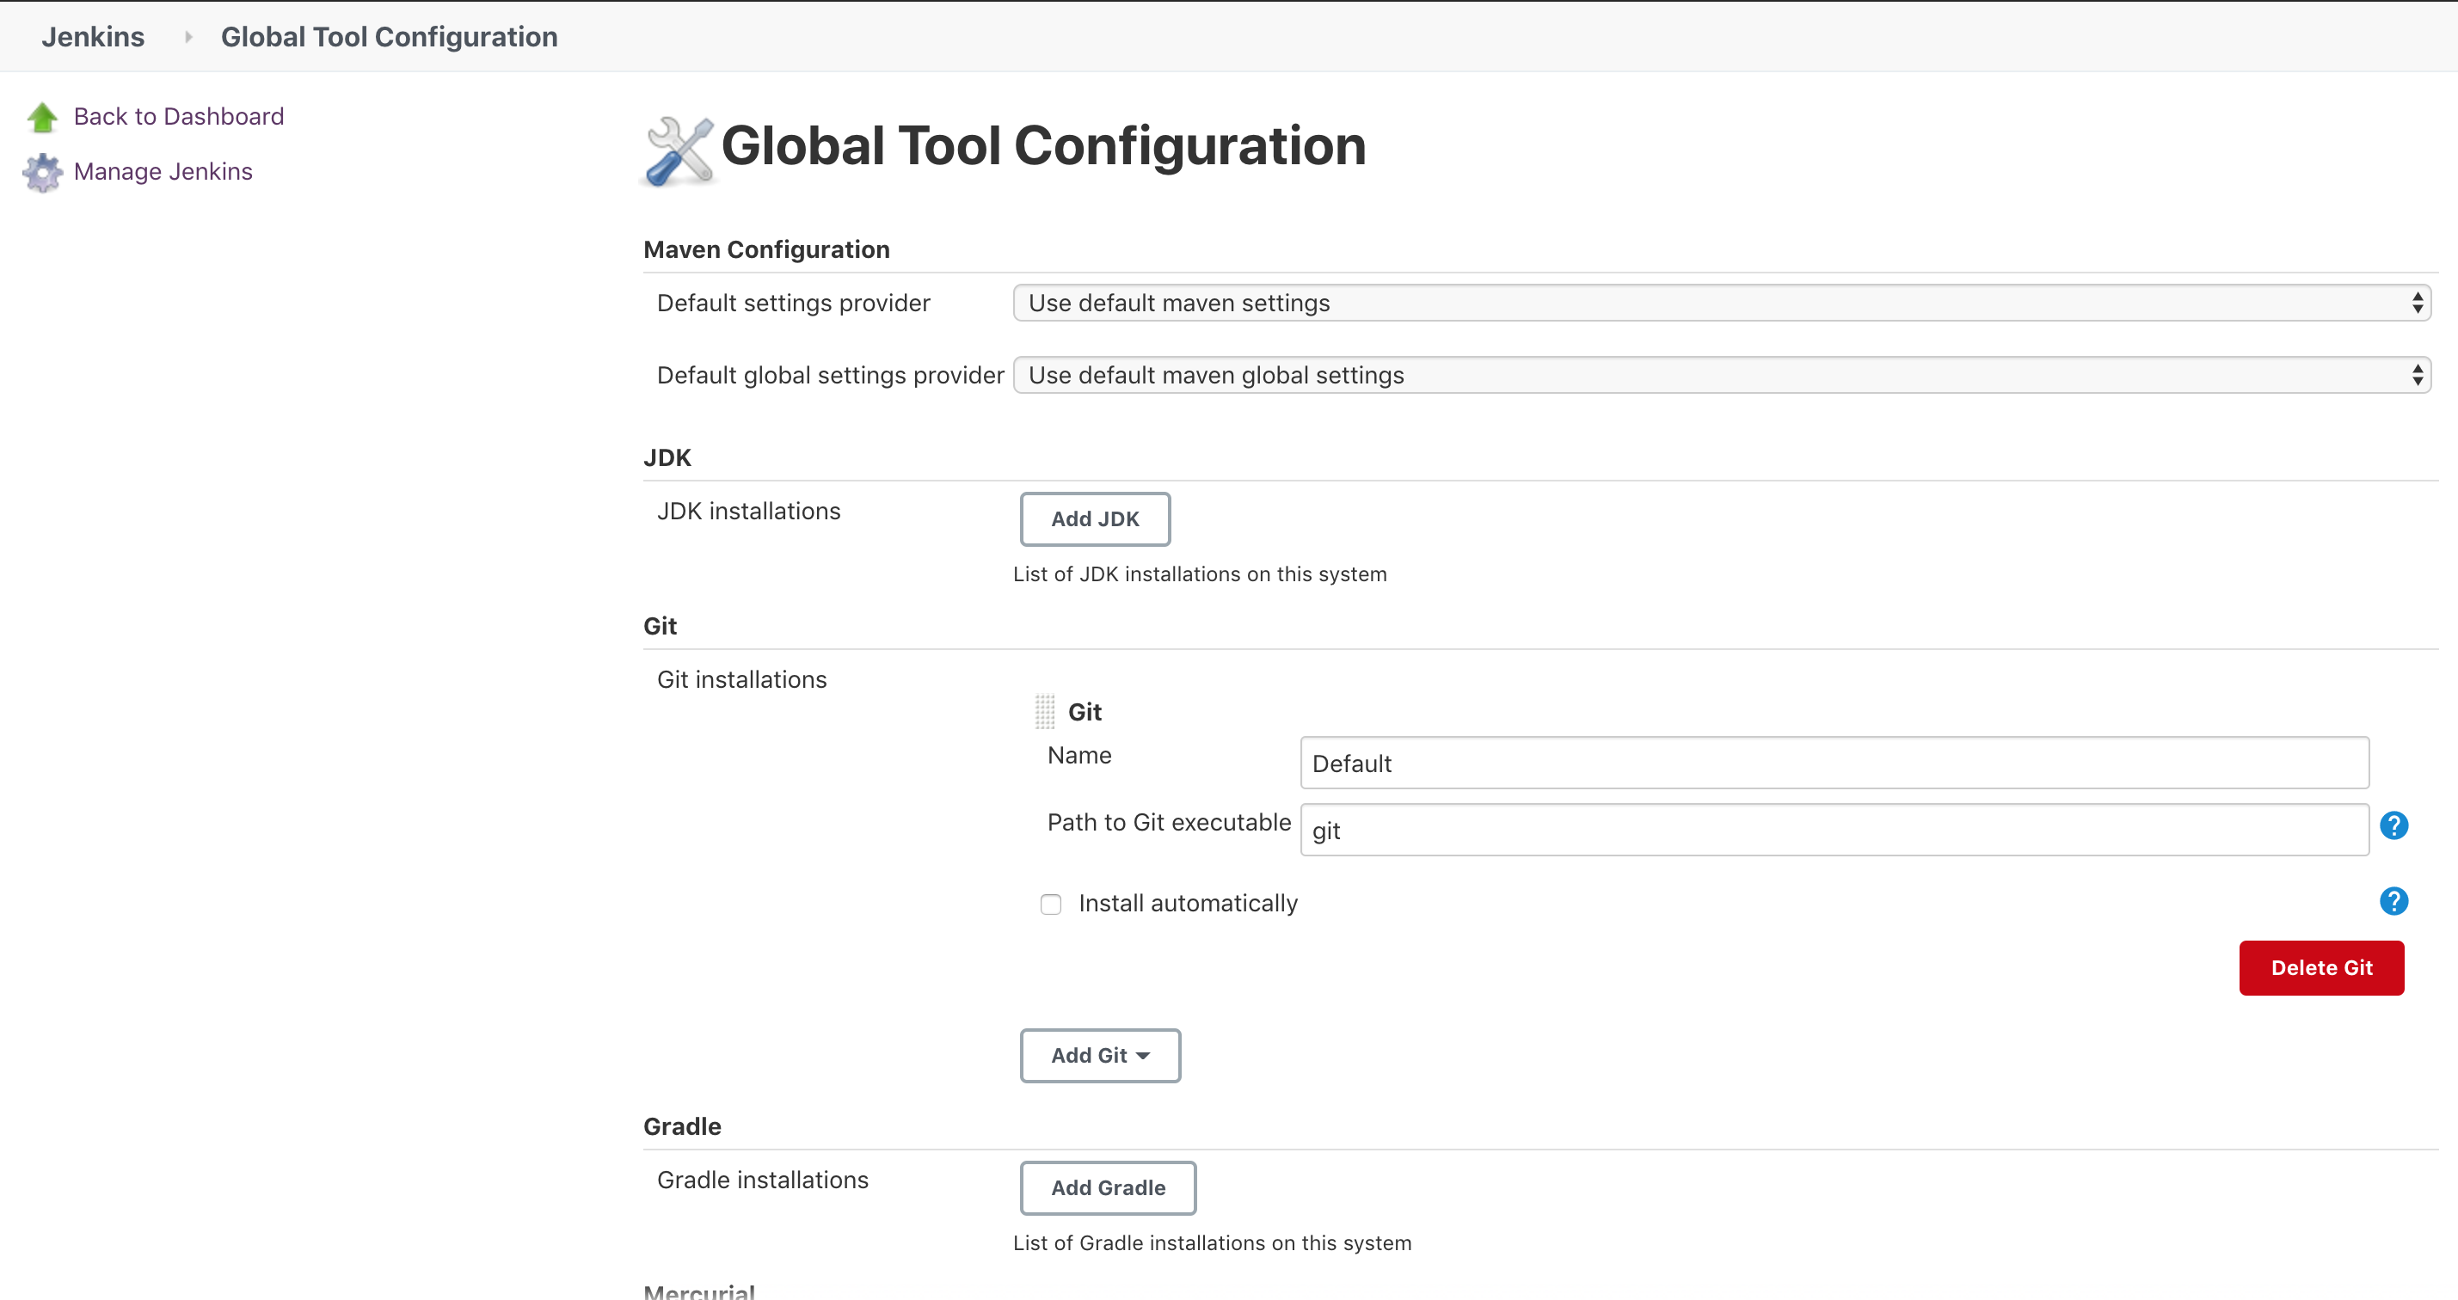Open help for Path to Git executable

click(2393, 825)
